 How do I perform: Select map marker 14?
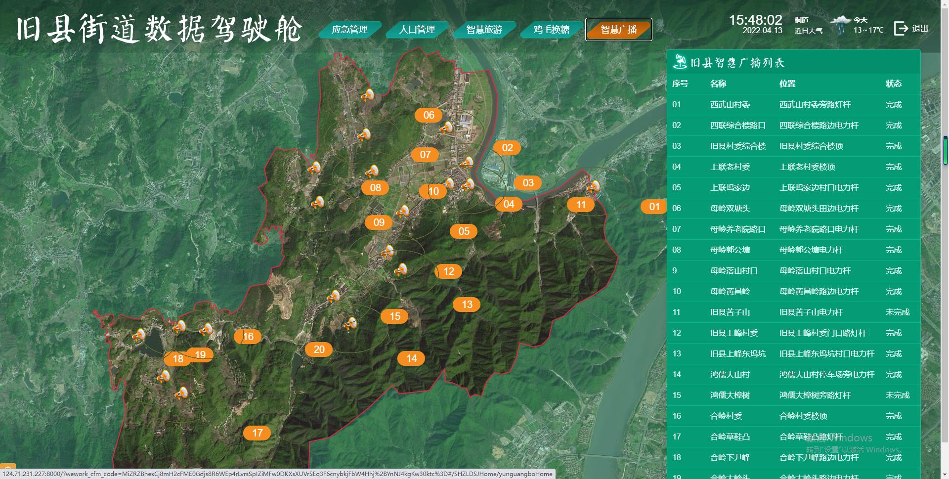click(x=411, y=358)
